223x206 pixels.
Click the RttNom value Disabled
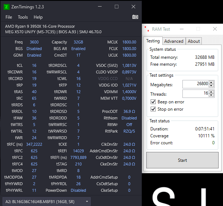coord(129,118)
